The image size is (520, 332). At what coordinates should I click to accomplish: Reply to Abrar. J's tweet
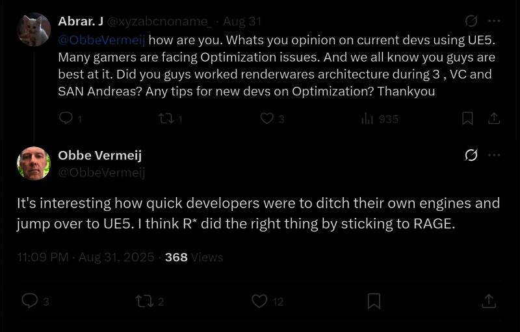click(66, 119)
